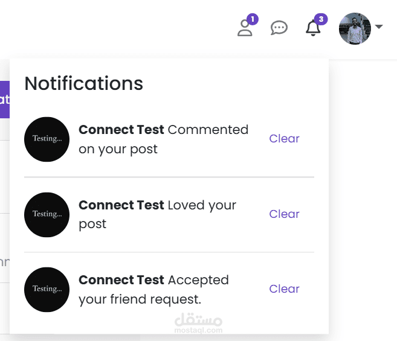This screenshot has width=397, height=341.
Task: Click the notifications bell icon
Action: tap(313, 28)
